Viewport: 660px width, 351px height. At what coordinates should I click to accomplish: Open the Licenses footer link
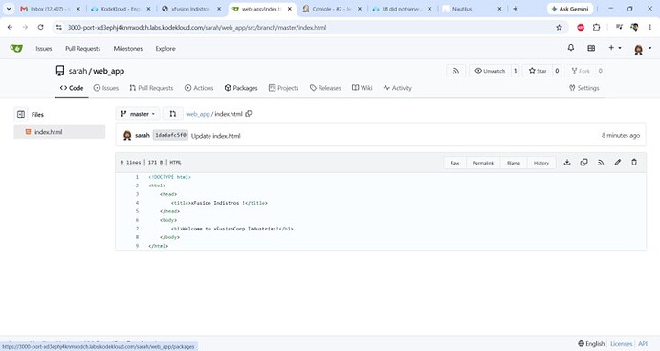click(x=622, y=344)
